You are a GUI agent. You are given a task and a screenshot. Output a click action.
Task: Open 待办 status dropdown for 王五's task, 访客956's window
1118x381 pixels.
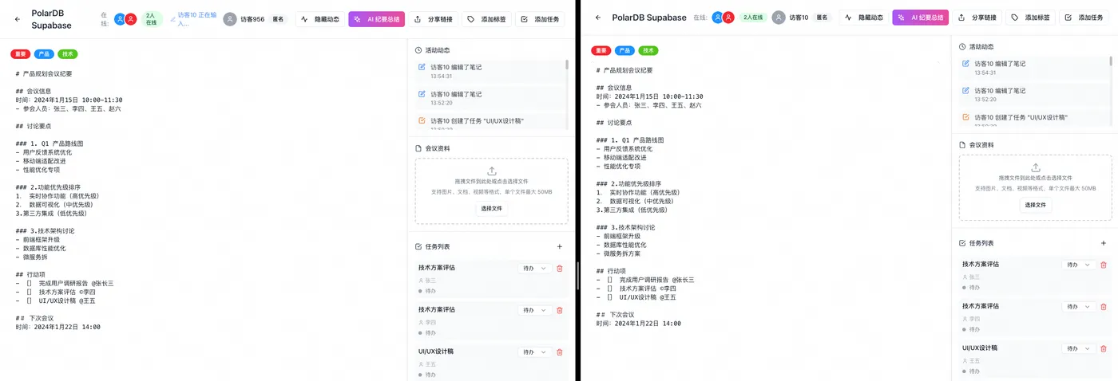click(534, 352)
